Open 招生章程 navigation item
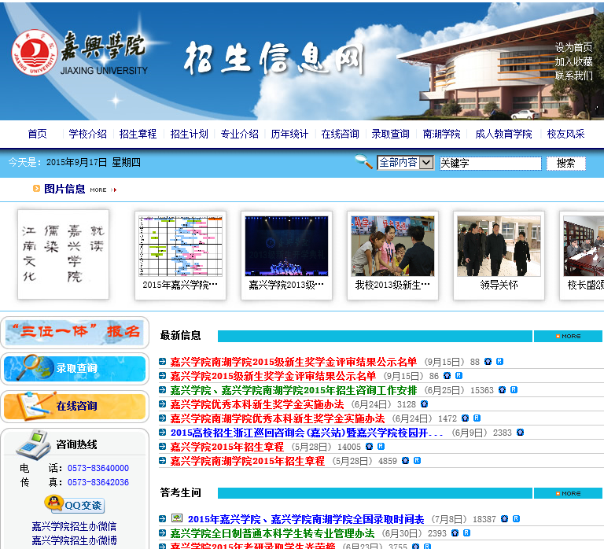Viewport: 604px width, 549px height. 138,134
